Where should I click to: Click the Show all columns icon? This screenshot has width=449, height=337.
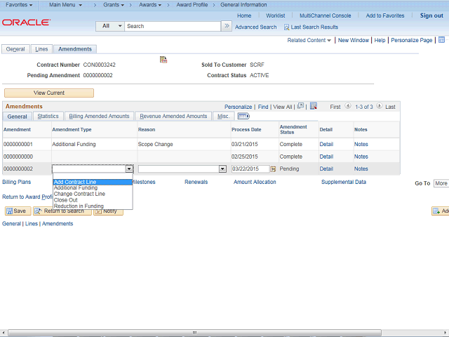click(243, 116)
